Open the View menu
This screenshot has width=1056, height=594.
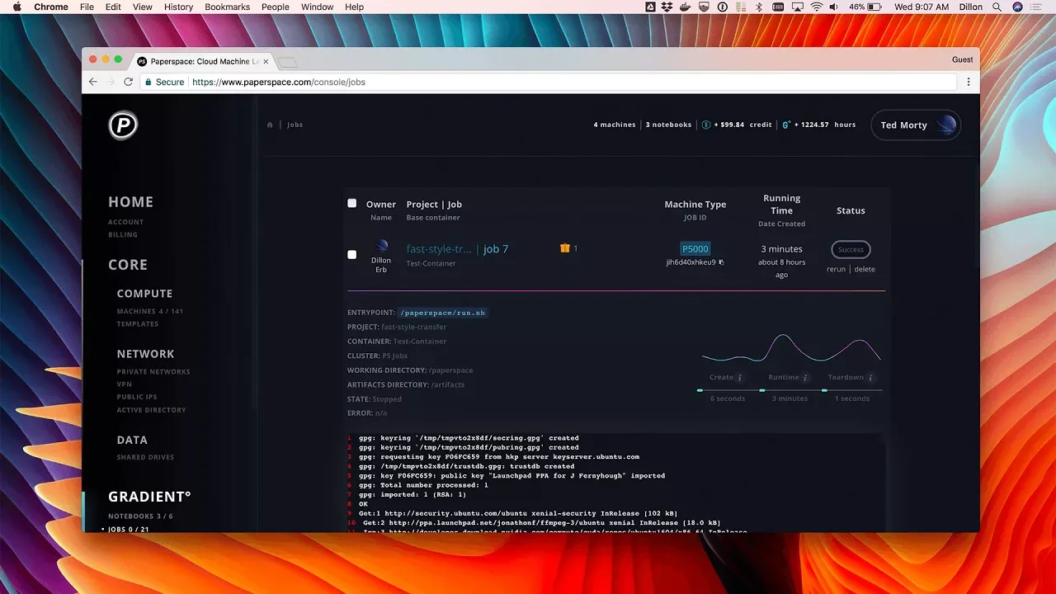pyautogui.click(x=143, y=7)
